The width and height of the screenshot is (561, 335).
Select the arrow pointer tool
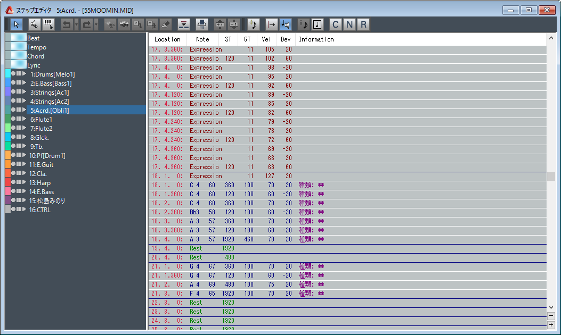(17, 24)
